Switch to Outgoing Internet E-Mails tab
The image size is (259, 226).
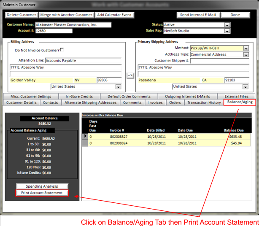(x=188, y=97)
